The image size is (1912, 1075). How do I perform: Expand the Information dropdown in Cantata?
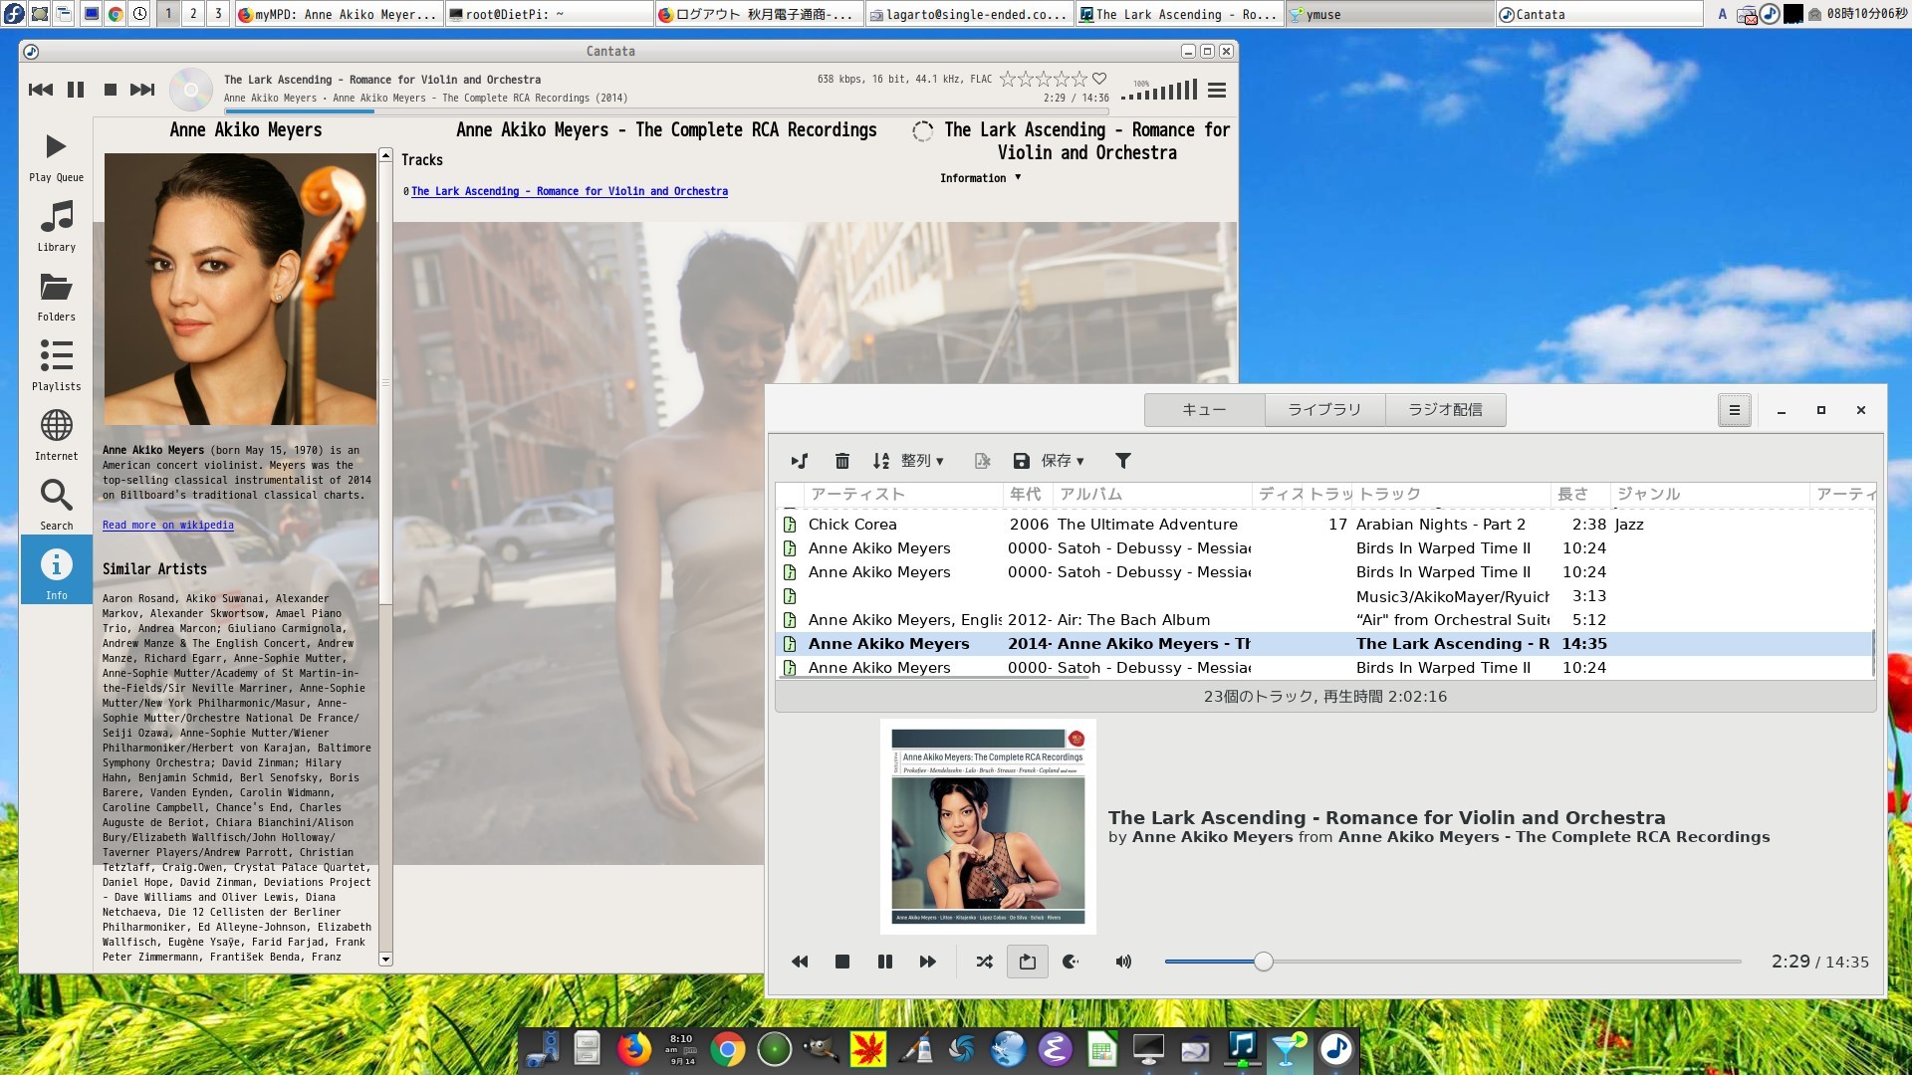[x=980, y=178]
